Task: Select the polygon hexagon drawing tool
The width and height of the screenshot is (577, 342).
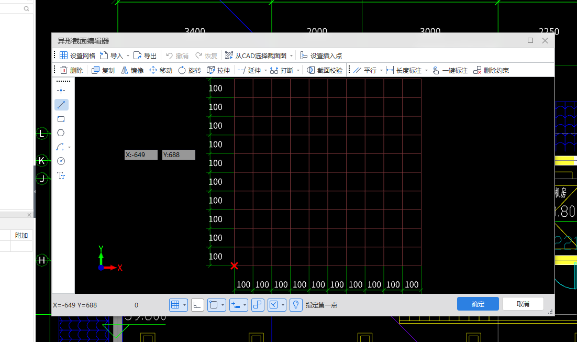Action: [61, 133]
